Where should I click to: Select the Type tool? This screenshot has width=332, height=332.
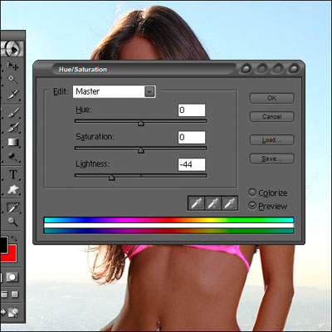[x=13, y=174]
